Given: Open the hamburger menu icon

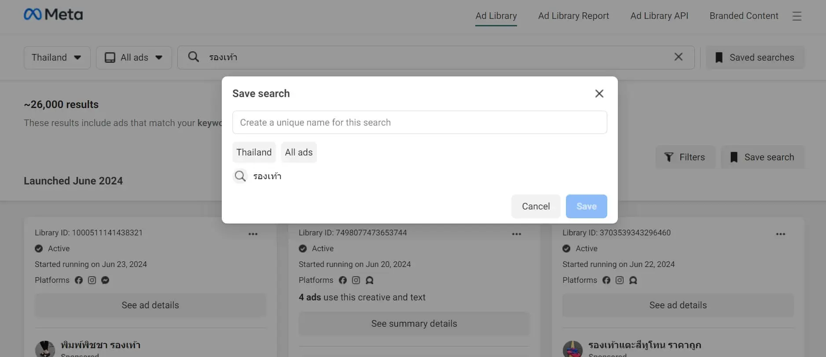Looking at the screenshot, I should pos(797,16).
